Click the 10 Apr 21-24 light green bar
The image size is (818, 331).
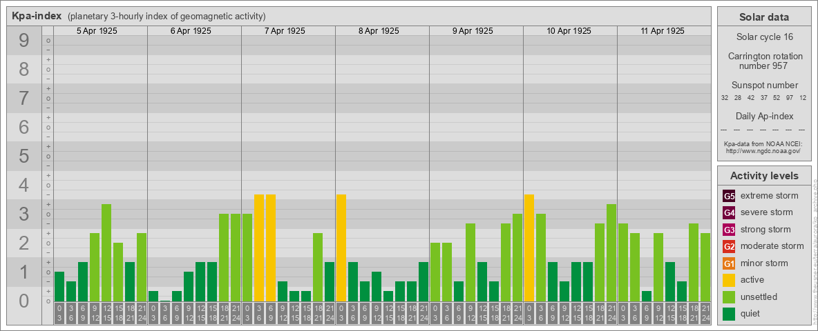[611, 252]
